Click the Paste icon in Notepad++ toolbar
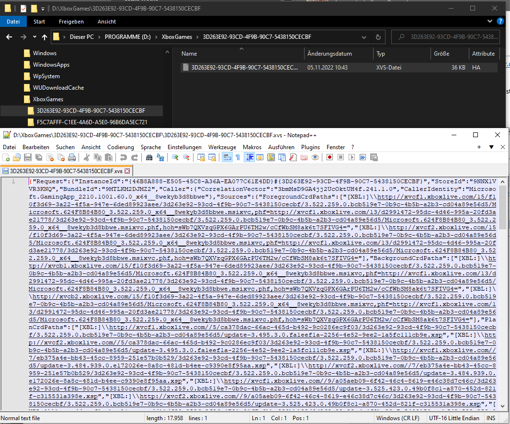 point(108,158)
